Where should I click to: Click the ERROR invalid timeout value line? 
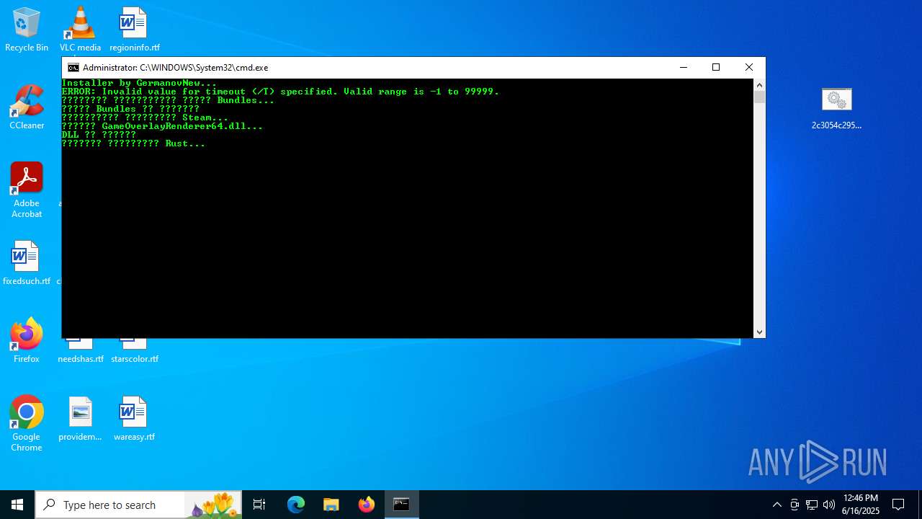[280, 92]
